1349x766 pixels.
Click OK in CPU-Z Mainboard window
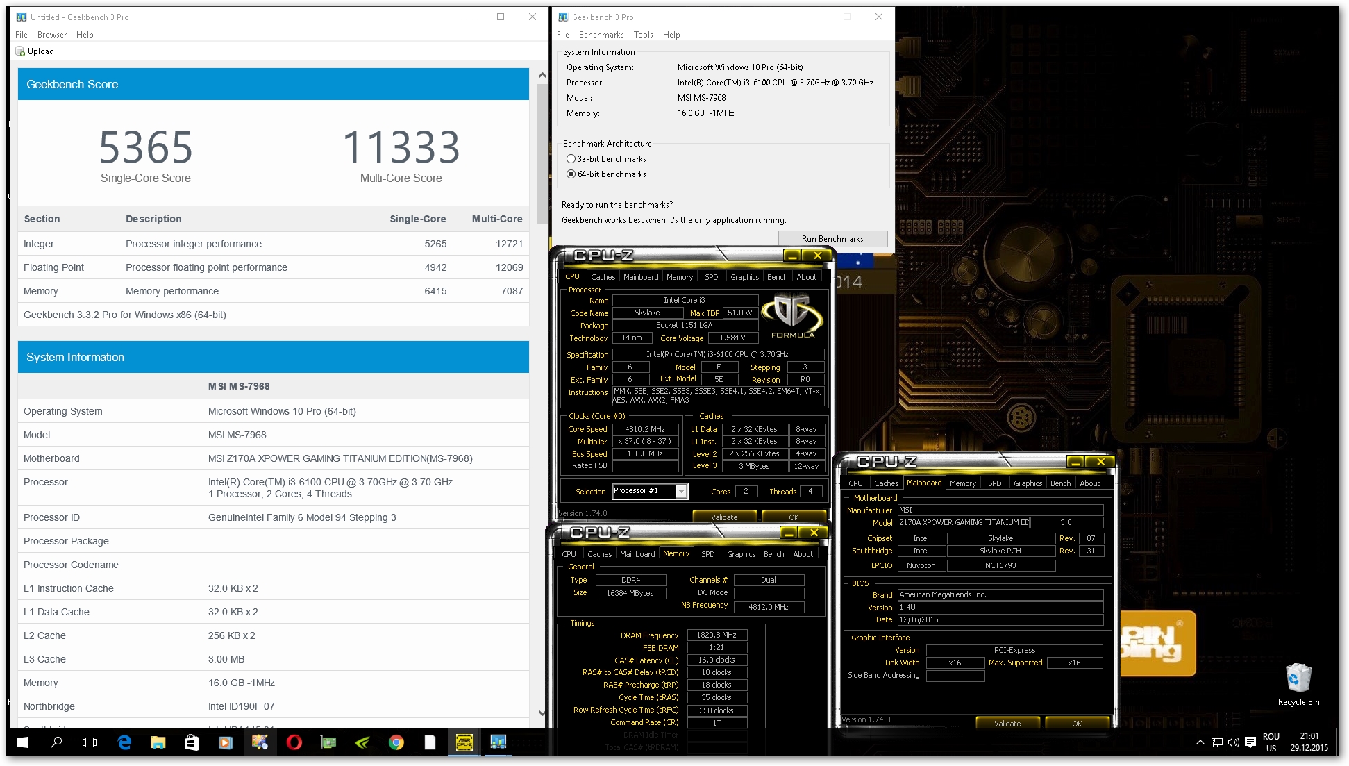pos(1077,723)
